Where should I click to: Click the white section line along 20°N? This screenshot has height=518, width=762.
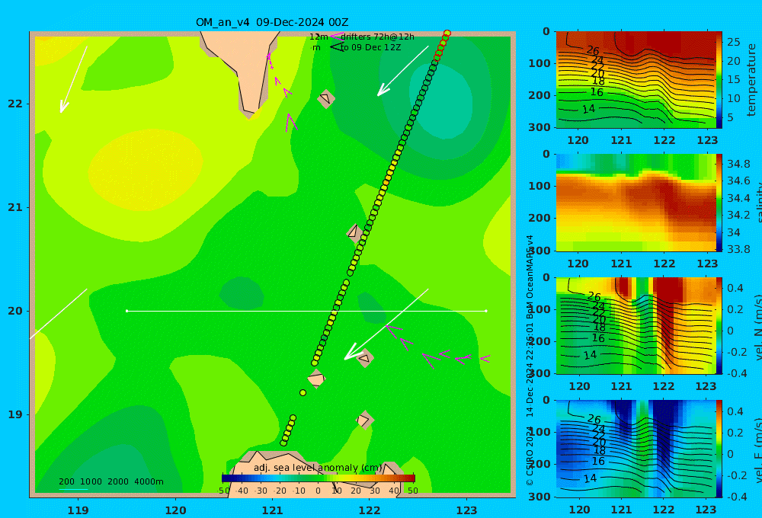pos(306,311)
